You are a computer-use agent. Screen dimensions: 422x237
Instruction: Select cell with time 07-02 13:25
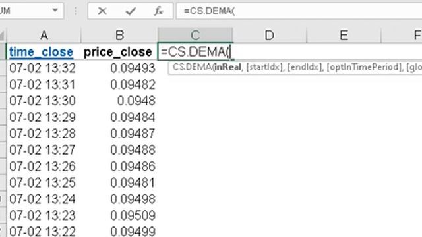point(44,183)
